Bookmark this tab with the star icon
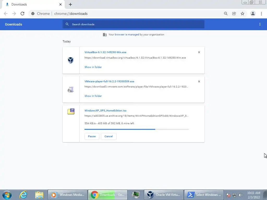 [242, 14]
